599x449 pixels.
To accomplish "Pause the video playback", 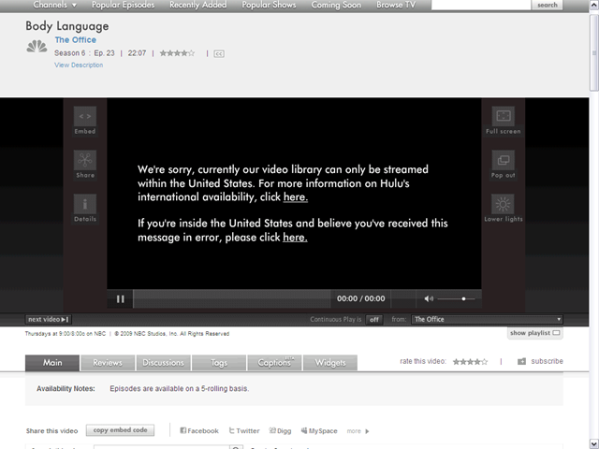I will coord(121,298).
